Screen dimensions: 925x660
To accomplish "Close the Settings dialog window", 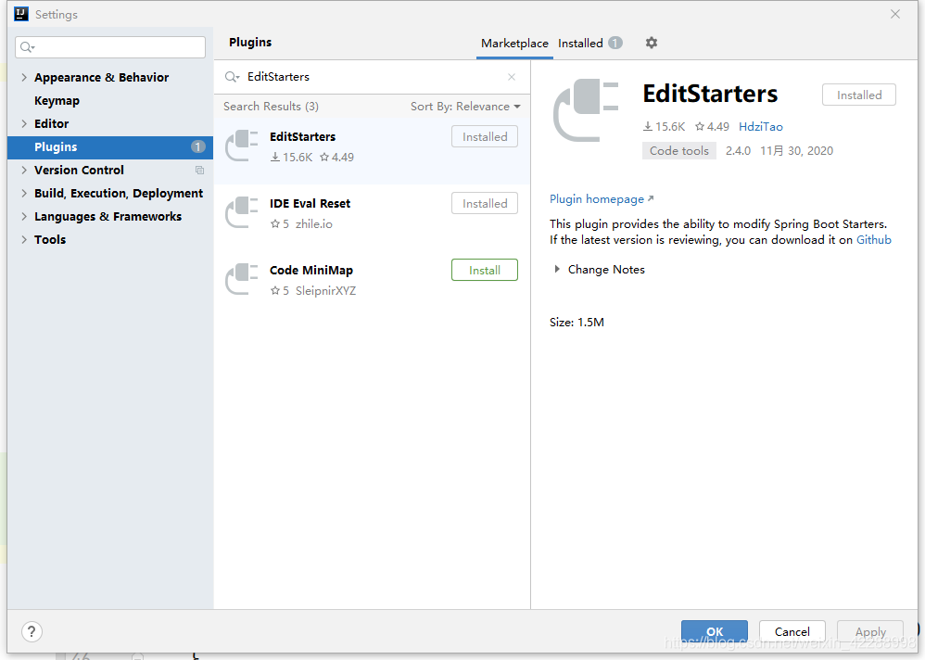I will pyautogui.click(x=895, y=14).
